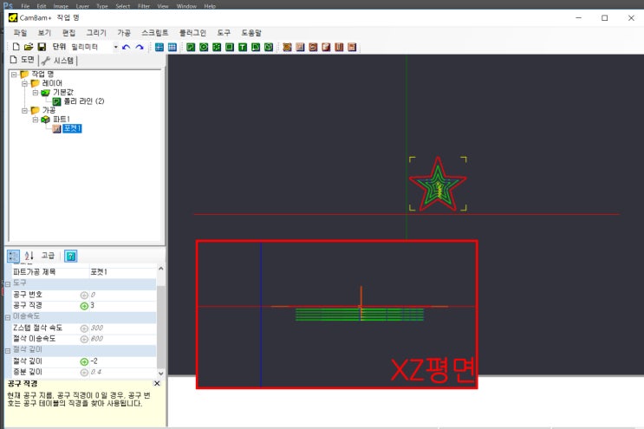Toggle axis display icon in the toolbar
Screen dimensions: 644x429
(x=159, y=47)
